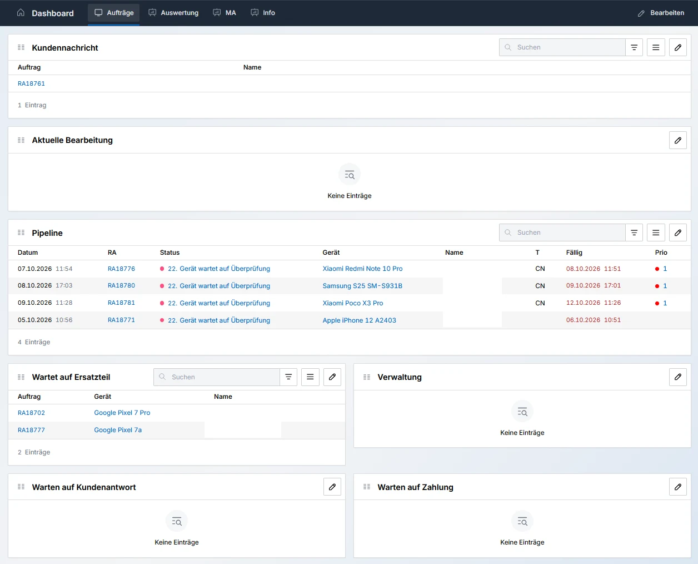
Task: Sort Kundennachricht by Auftrag column header
Action: click(x=29, y=67)
